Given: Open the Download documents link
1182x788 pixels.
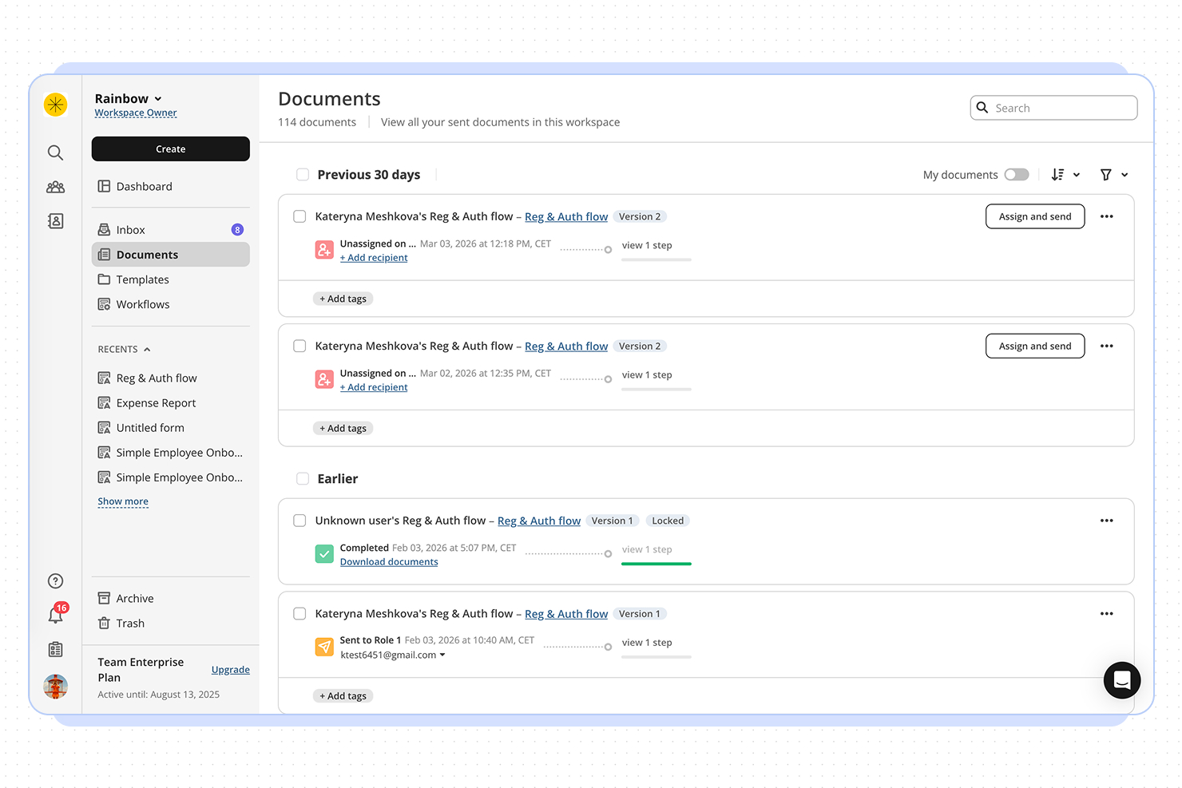Looking at the screenshot, I should point(389,561).
